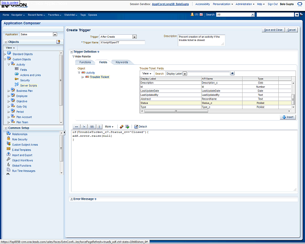Insert the && operator button

92,126
